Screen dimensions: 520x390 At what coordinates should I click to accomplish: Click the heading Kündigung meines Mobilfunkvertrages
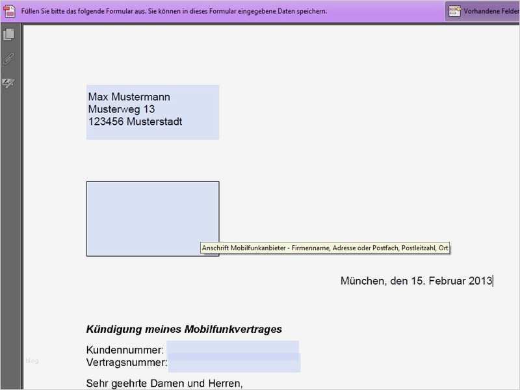(x=185, y=329)
